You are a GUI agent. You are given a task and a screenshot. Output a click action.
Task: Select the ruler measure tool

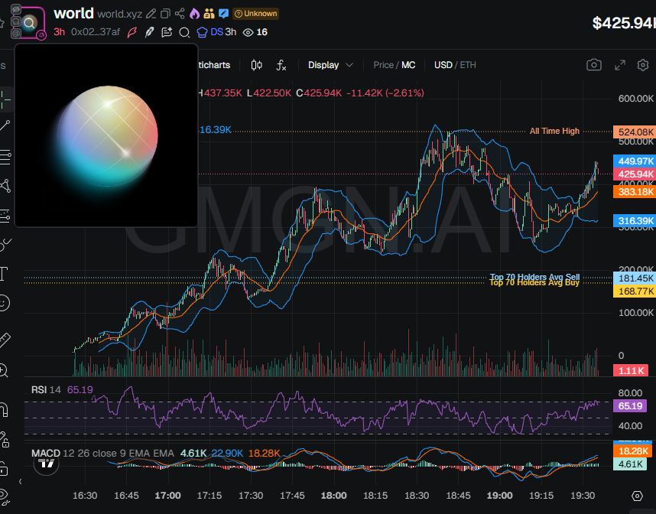pyautogui.click(x=4, y=340)
